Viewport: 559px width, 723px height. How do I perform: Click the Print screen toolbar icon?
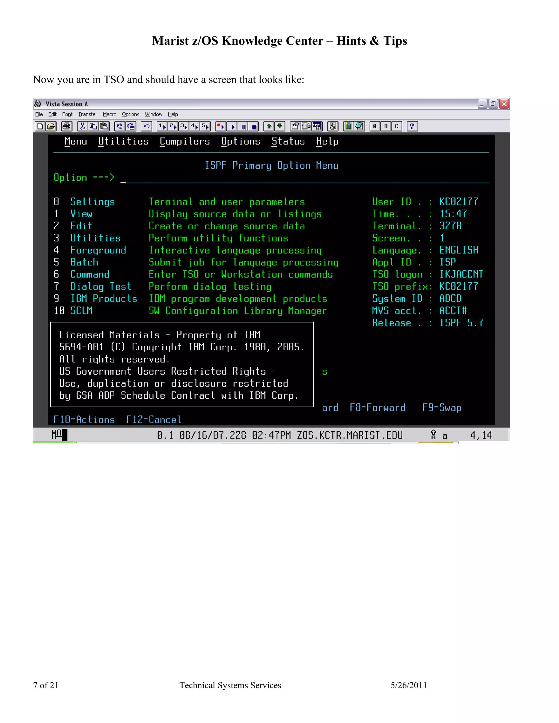point(67,126)
